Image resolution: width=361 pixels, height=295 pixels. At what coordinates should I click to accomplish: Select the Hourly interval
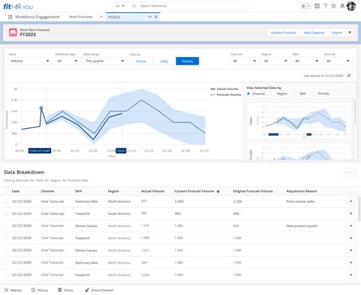[141, 61]
